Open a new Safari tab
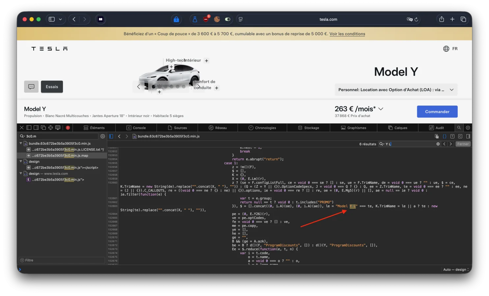The width and height of the screenshot is (489, 296). coord(452,19)
